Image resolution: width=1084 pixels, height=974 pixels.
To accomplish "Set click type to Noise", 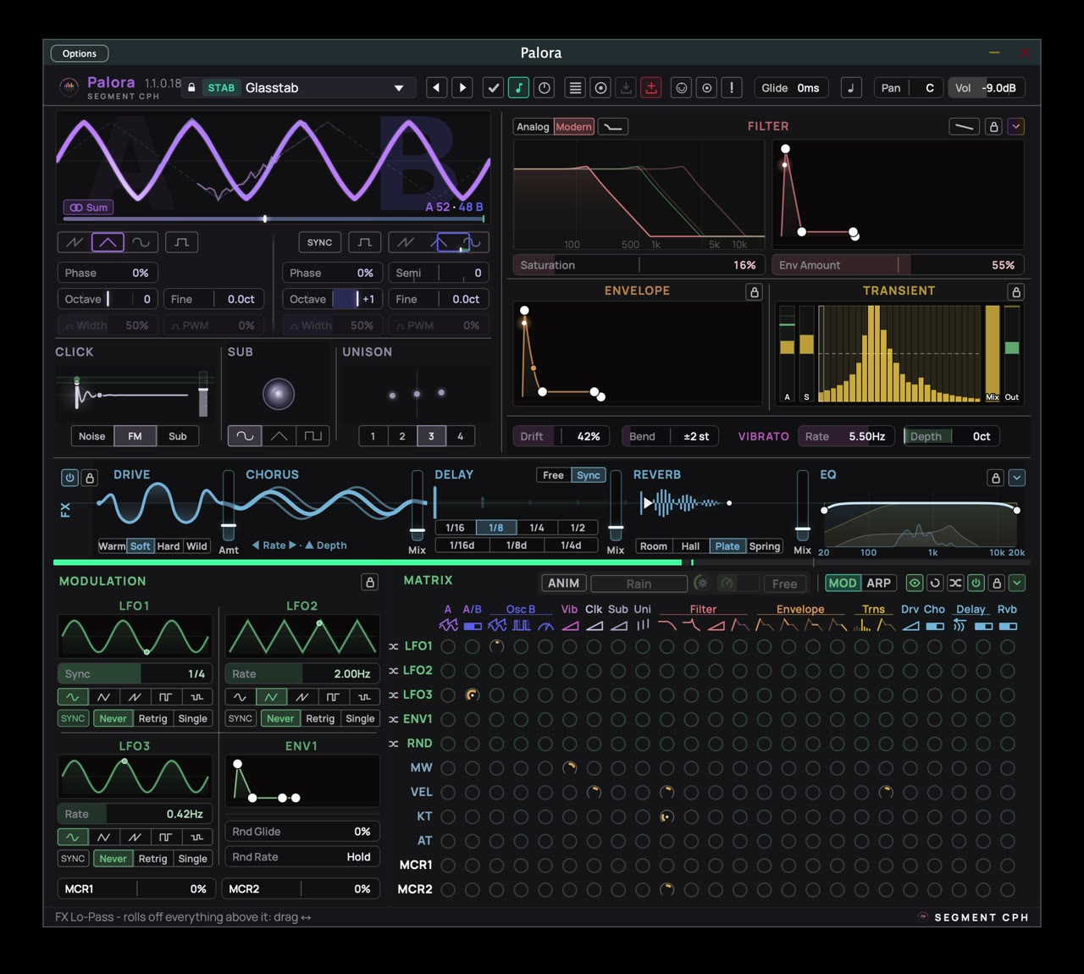I will (x=92, y=436).
